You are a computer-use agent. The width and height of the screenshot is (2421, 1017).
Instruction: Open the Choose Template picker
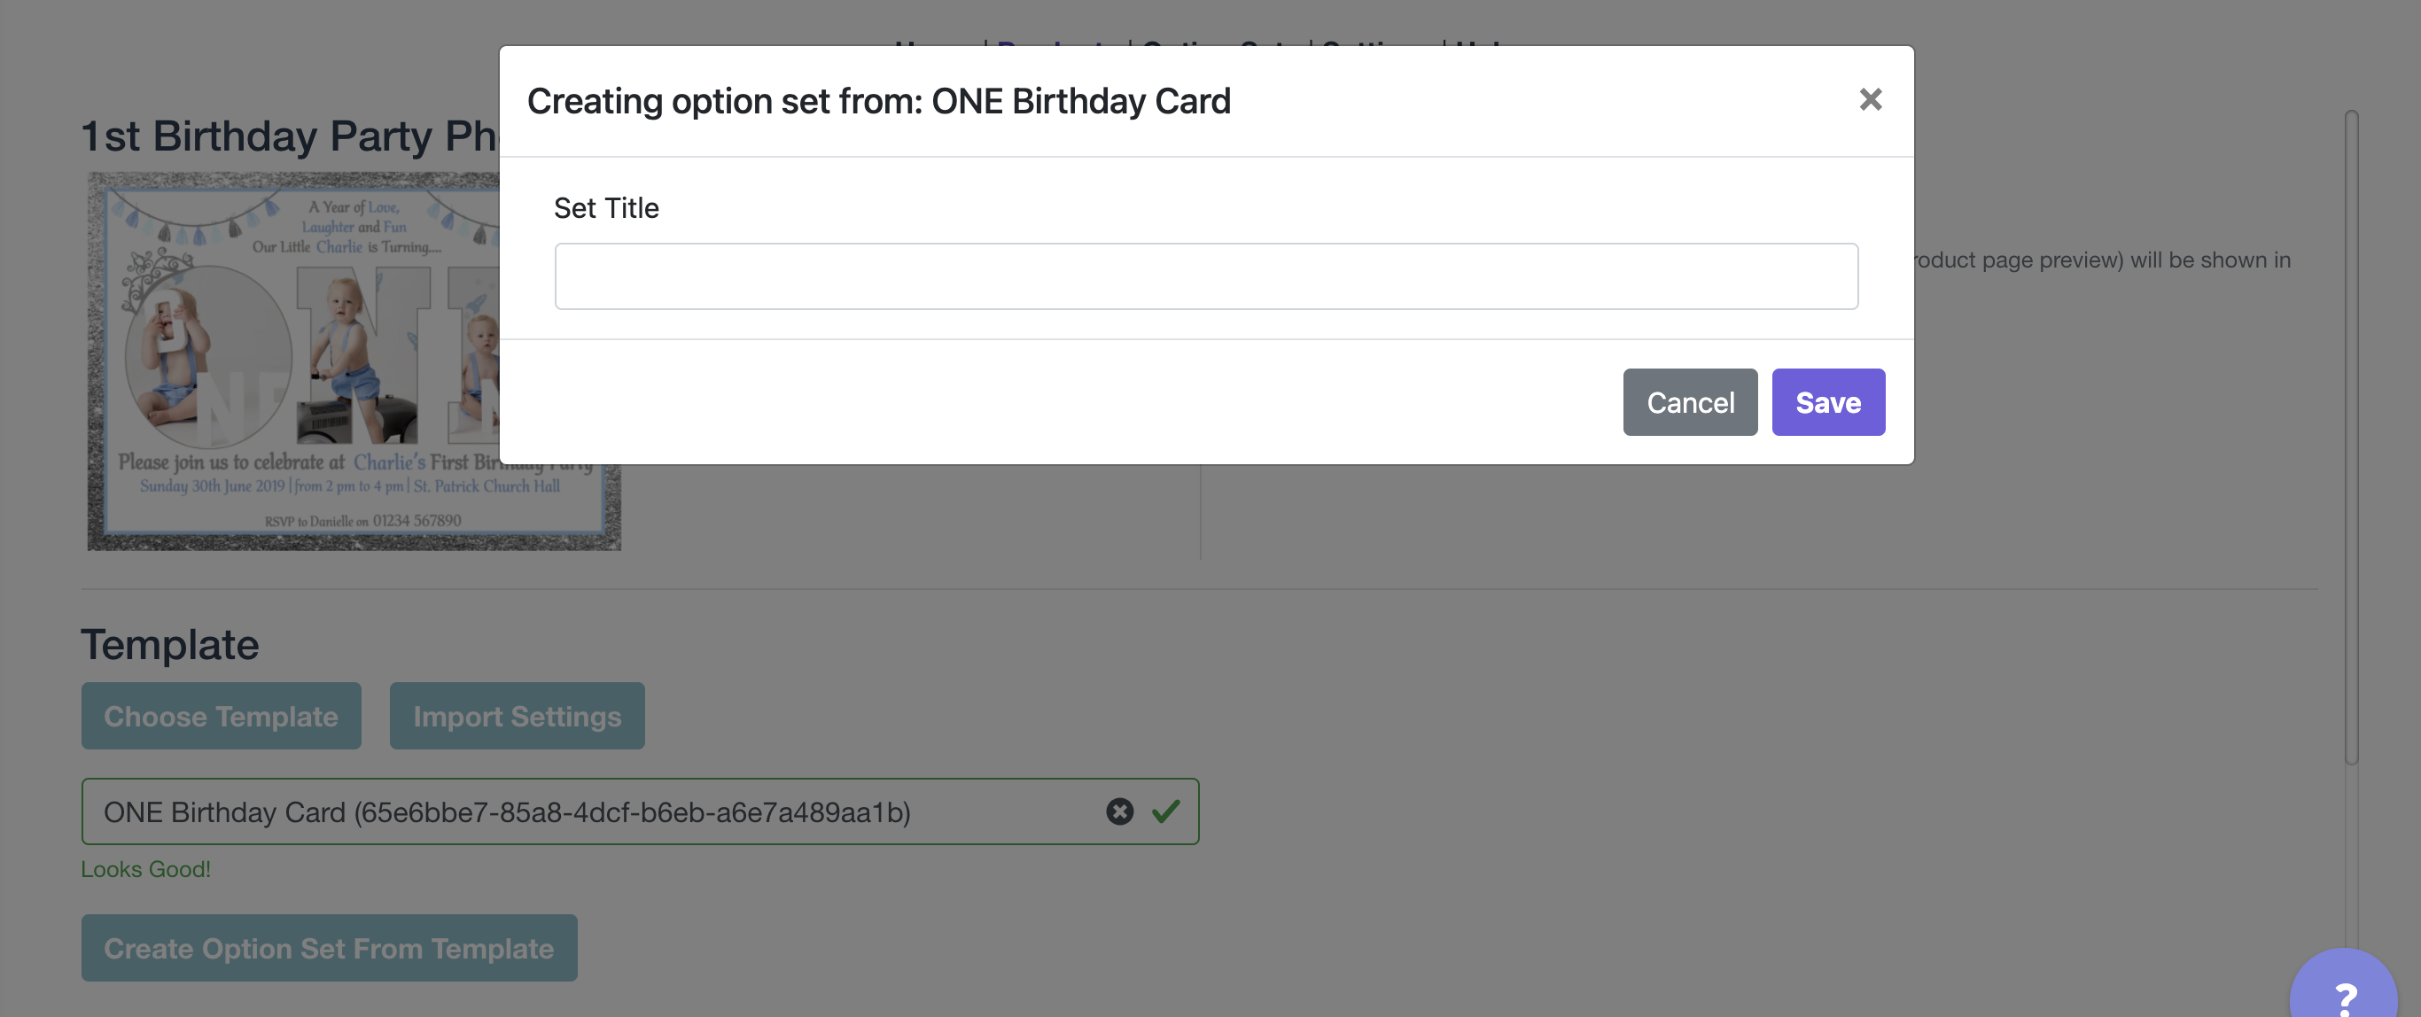pos(221,716)
